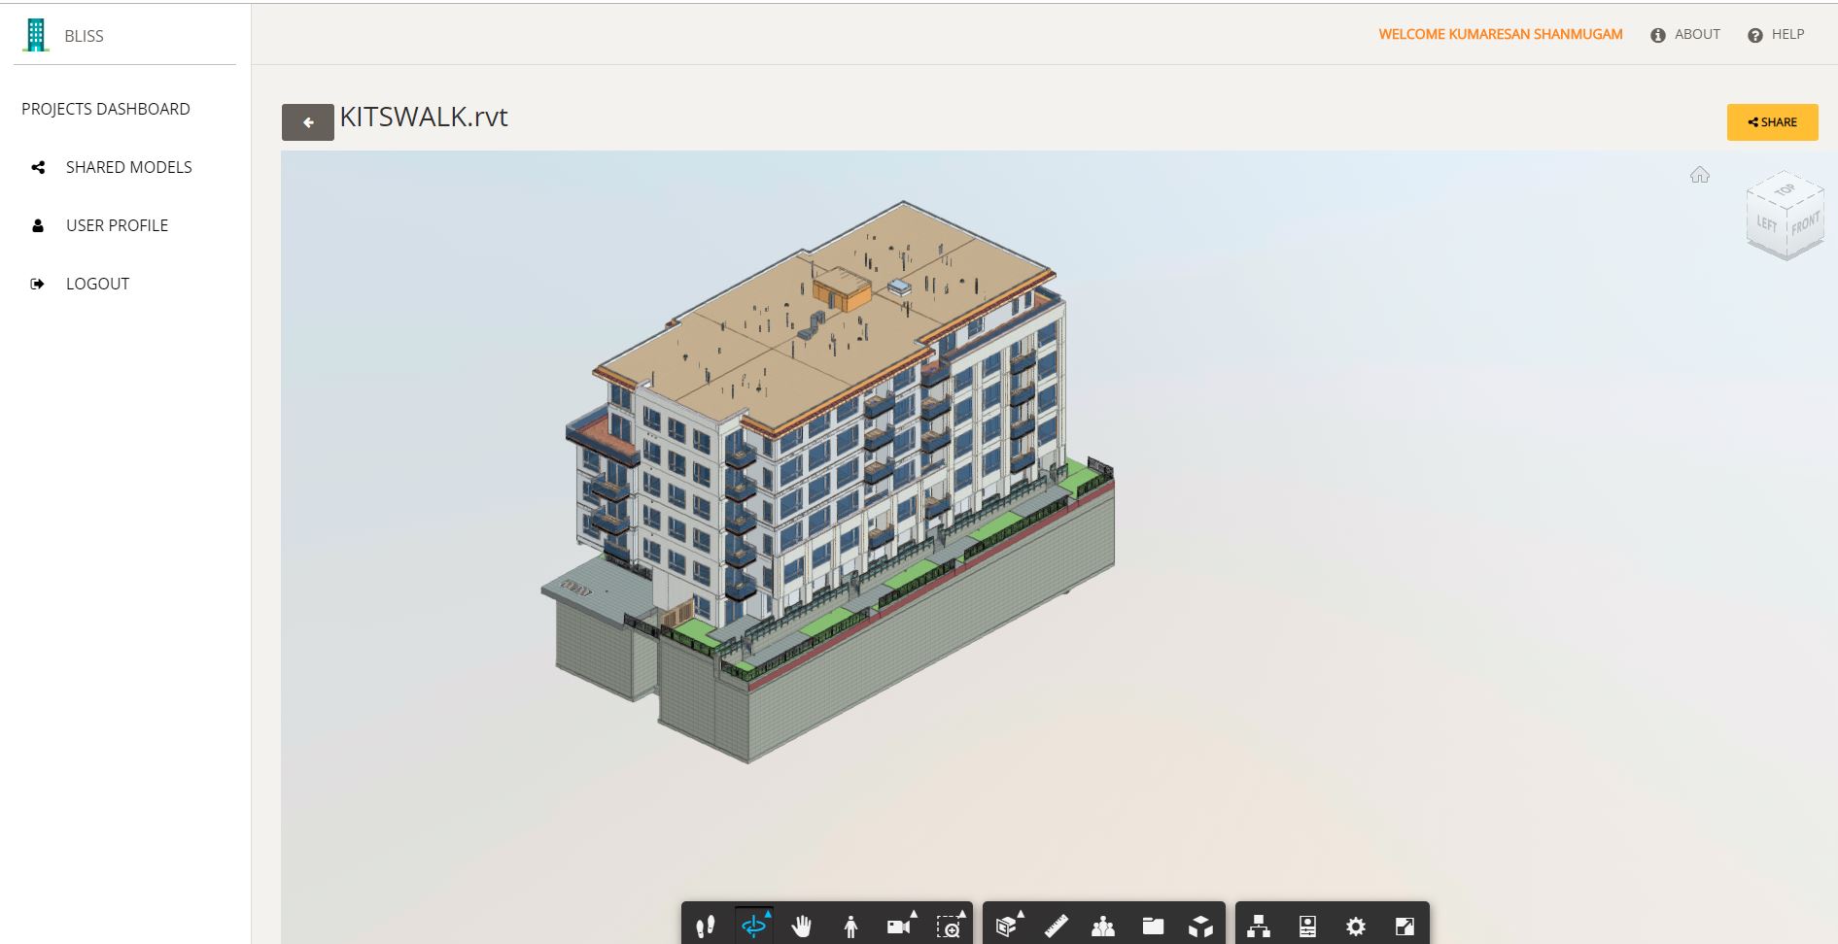The image size is (1838, 944).
Task: Open viewer Settings gear
Action: 1356,927
